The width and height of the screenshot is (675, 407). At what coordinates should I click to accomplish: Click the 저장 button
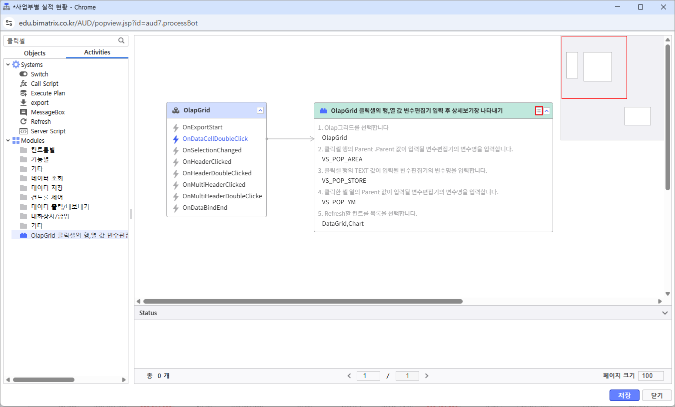pyautogui.click(x=624, y=395)
